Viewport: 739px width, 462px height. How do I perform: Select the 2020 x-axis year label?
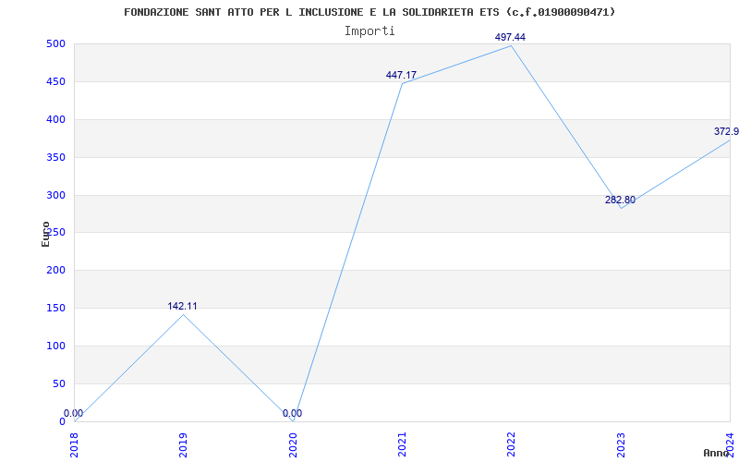point(293,445)
